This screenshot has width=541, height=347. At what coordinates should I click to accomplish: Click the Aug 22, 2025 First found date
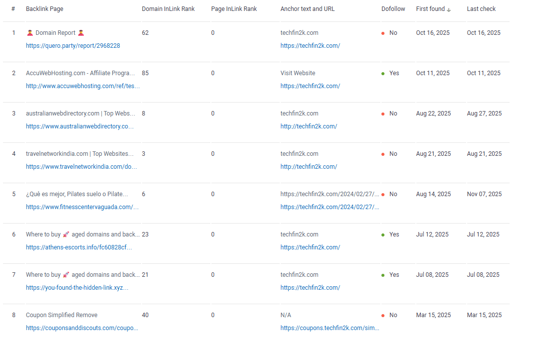433,114
